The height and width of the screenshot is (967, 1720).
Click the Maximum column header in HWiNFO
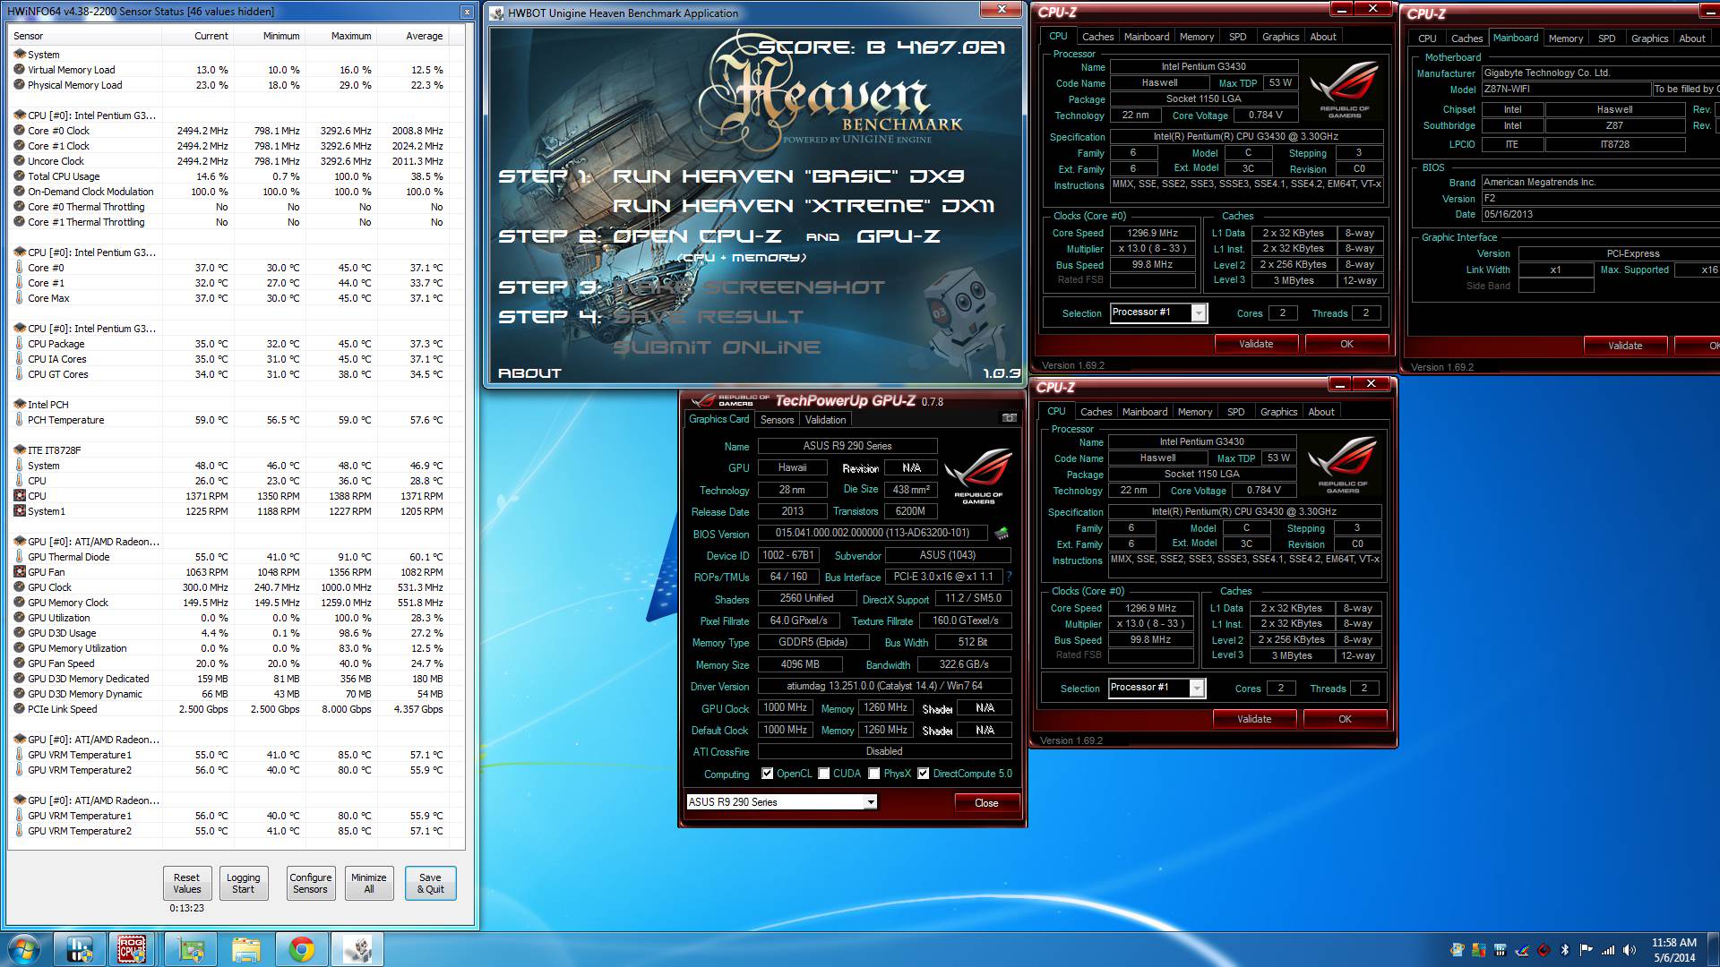(x=342, y=36)
